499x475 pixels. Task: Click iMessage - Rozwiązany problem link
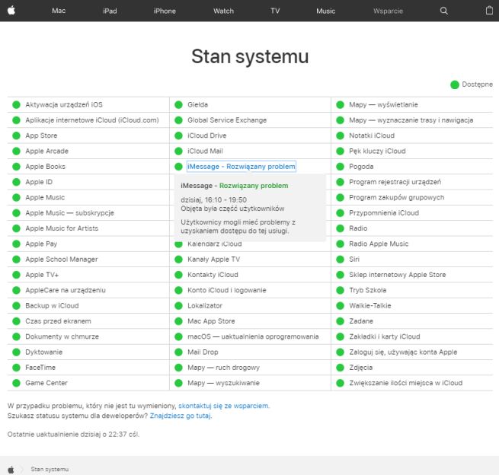242,167
